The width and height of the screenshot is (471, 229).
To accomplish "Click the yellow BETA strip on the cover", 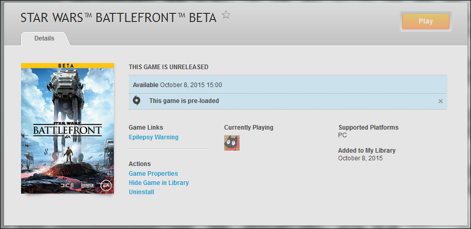I will [x=68, y=66].
